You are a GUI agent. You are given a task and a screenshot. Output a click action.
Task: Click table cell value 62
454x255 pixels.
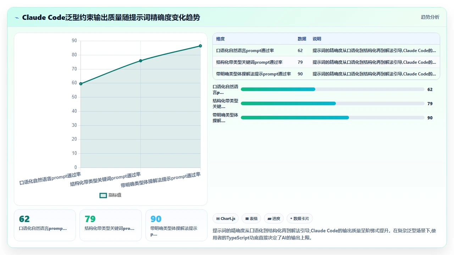pyautogui.click(x=300, y=51)
